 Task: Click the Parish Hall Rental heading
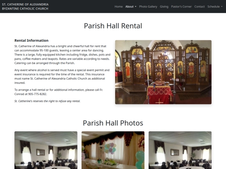click(x=113, y=26)
